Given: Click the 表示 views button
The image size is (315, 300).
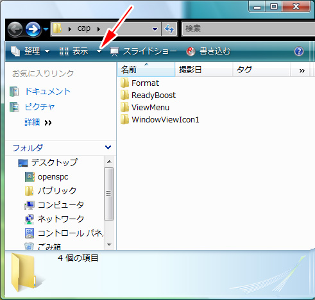Looking at the screenshot, I should click(x=74, y=51).
